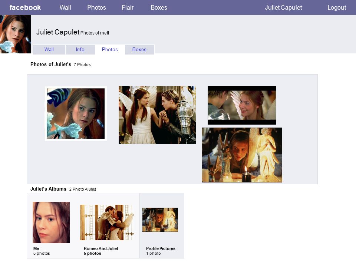
Task: Open the Romeo And Juliet album cover
Action: (x=107, y=222)
